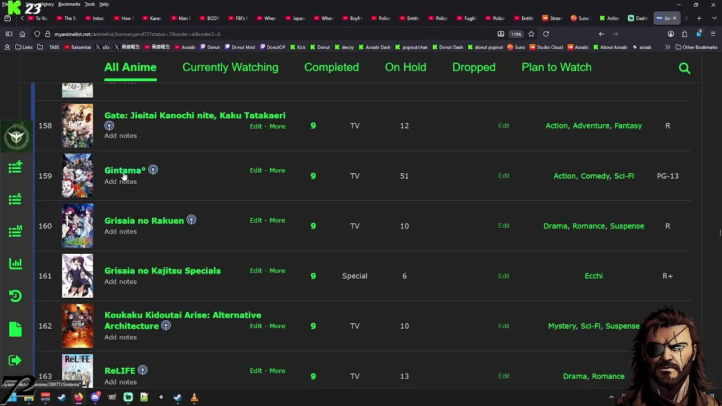The height and width of the screenshot is (406, 722).
Task: Expand More options for Gintama°
Action: tap(277, 170)
